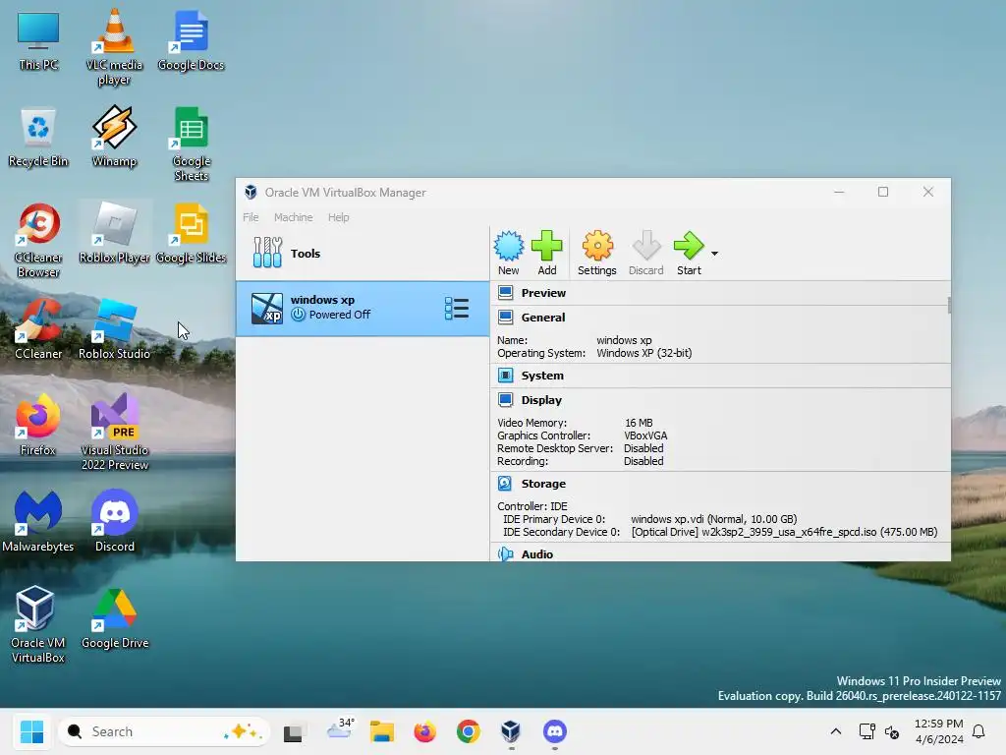This screenshot has height=755, width=1006.
Task: Click the Firefox taskbar icon
Action: (x=424, y=731)
